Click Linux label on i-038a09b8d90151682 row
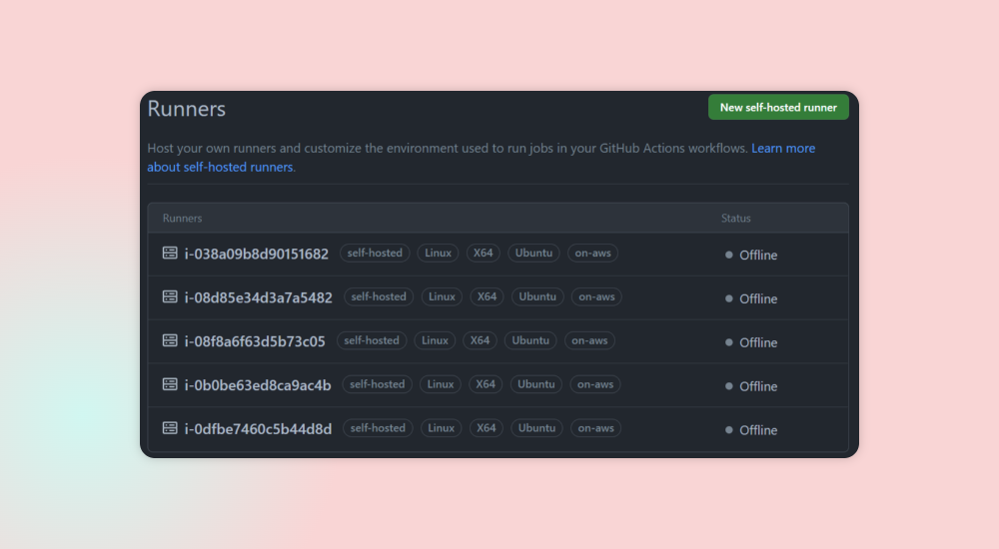 pyautogui.click(x=438, y=253)
